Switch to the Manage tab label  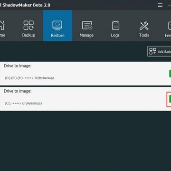(86, 35)
